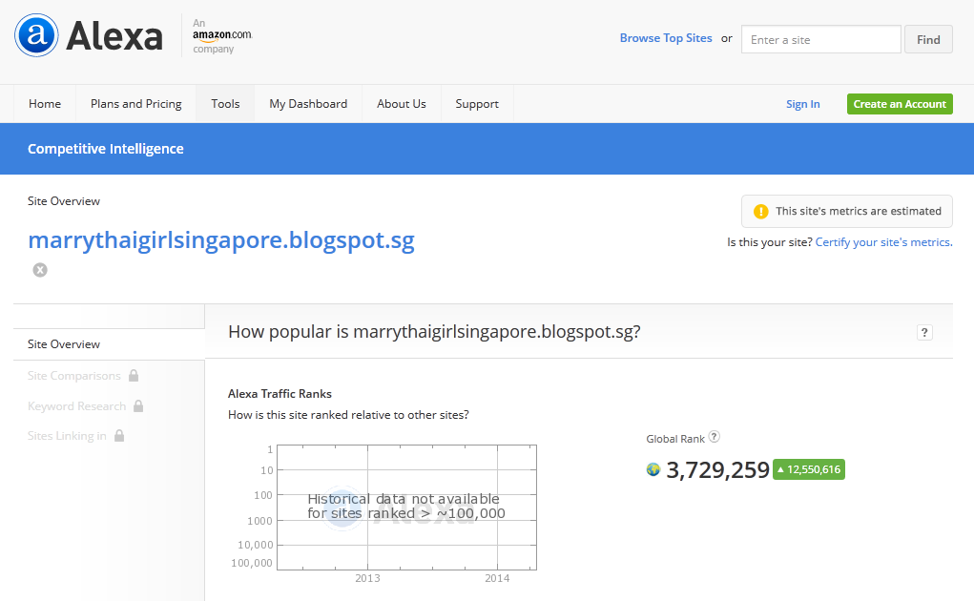Screen dimensions: 974x601
Task: Go to My Dashboard
Action: tap(308, 104)
